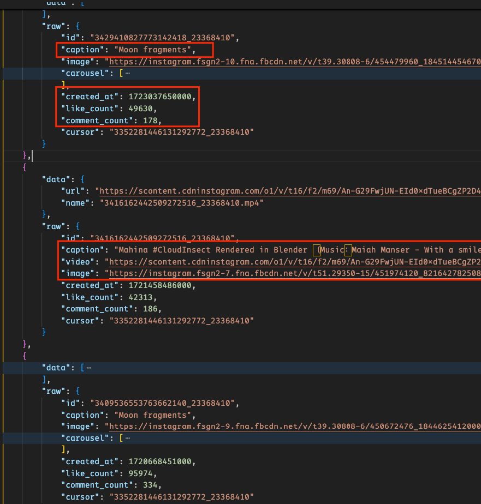Viewport: 481px width, 504px height.
Task: Open the fsgn2-7 image URL
Action: [295, 273]
